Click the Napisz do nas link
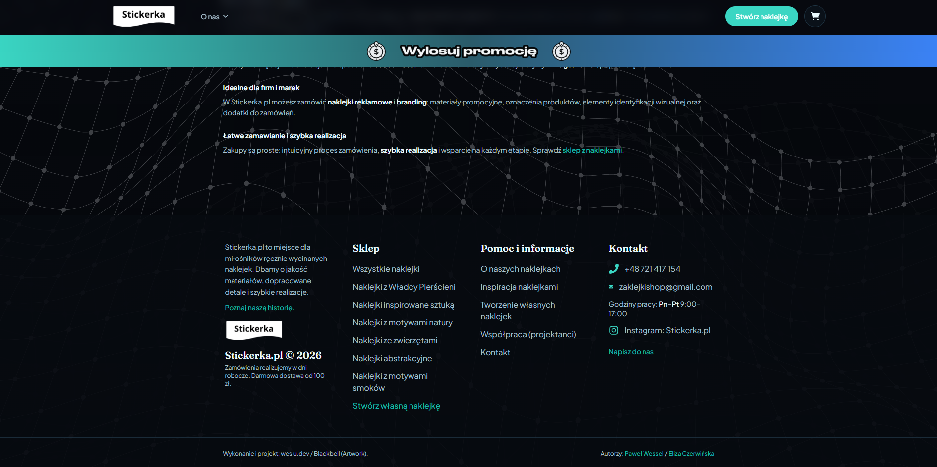The width and height of the screenshot is (937, 467). click(x=631, y=352)
